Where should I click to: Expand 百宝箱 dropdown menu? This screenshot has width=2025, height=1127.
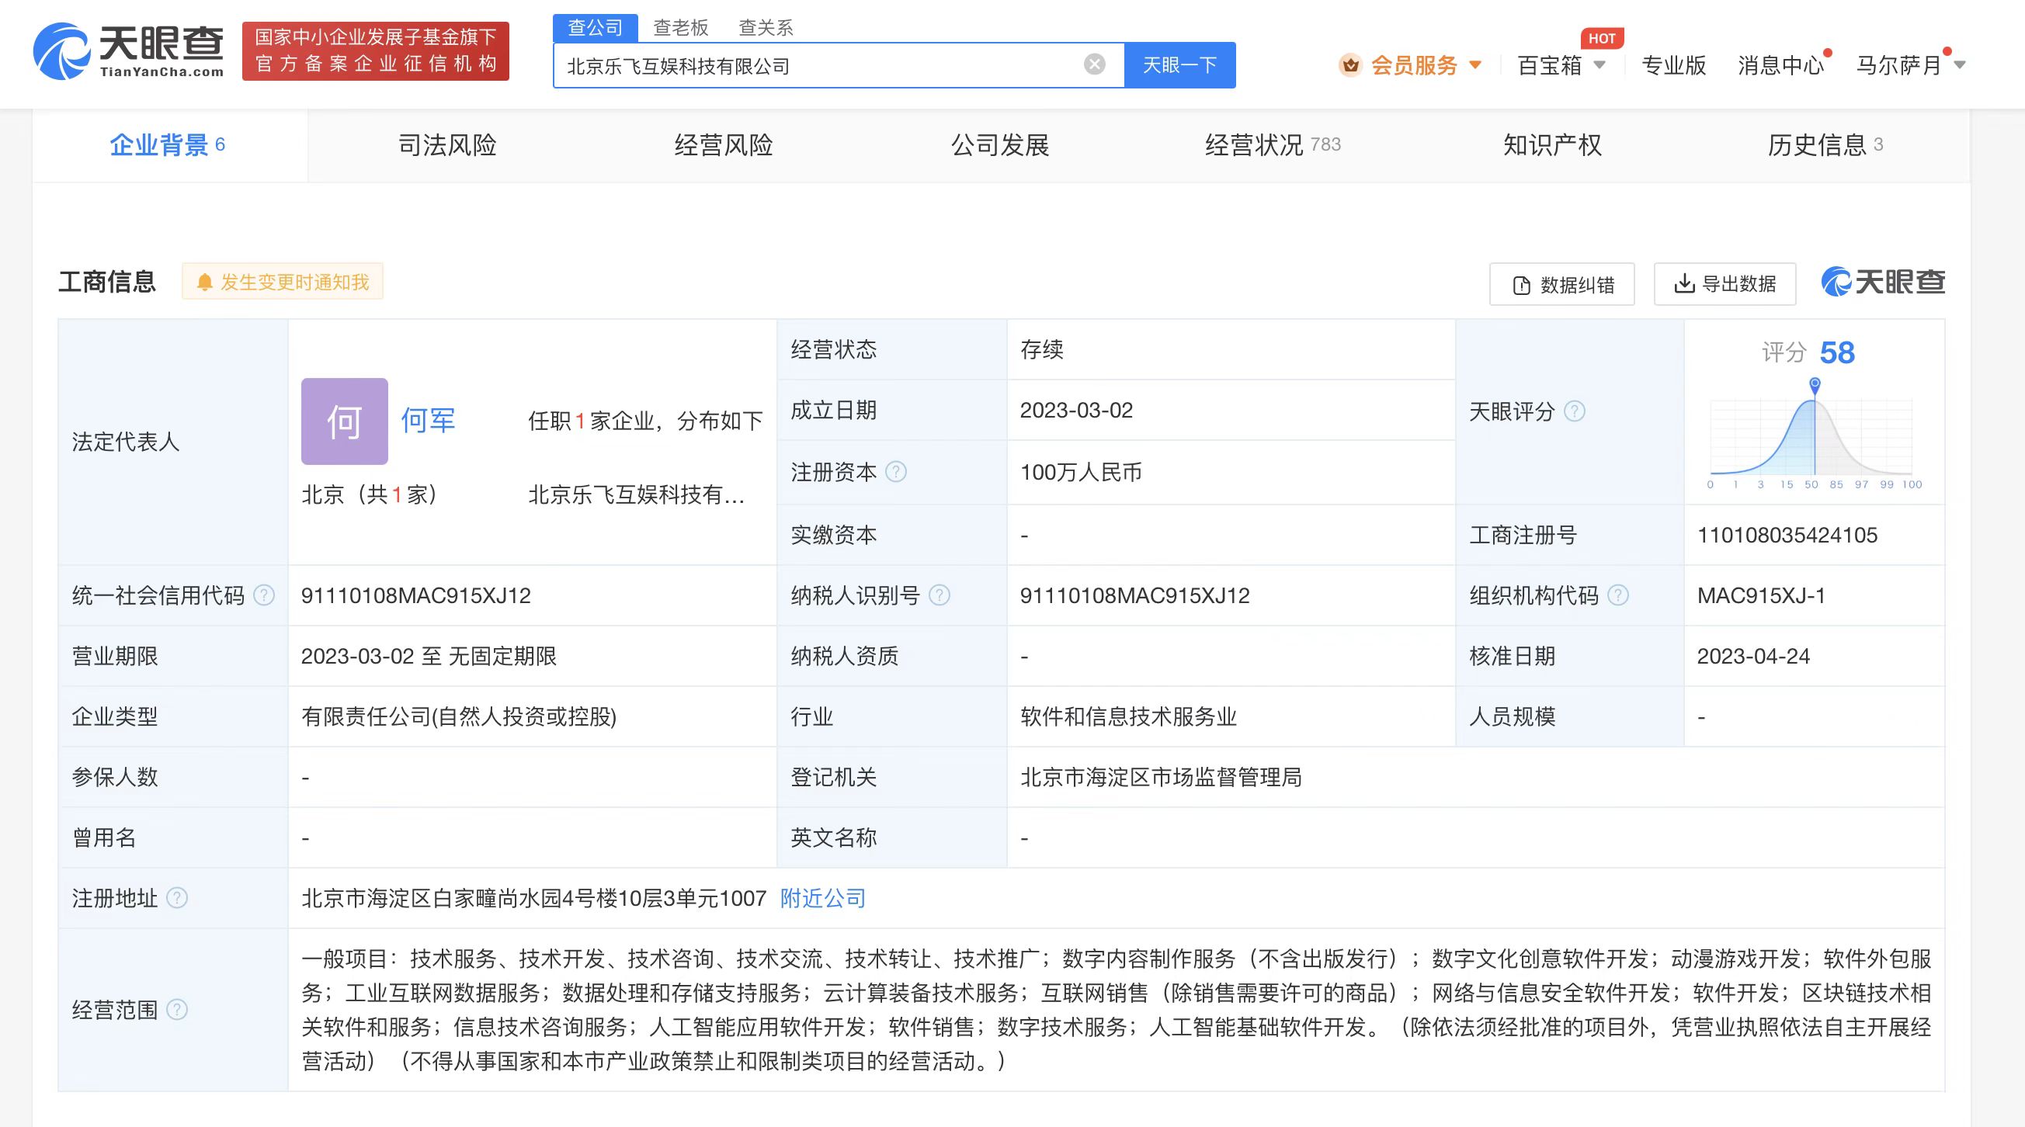point(1561,65)
